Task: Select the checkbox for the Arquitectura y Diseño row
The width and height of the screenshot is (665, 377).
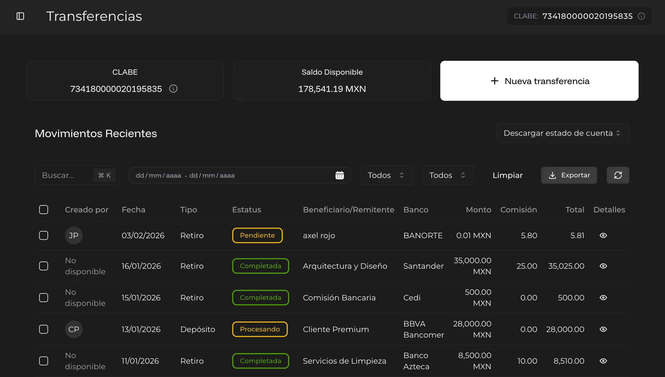Action: (44, 266)
